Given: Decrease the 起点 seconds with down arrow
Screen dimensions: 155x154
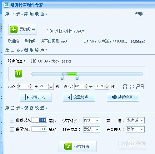Looking at the screenshot, I should click(51, 88).
